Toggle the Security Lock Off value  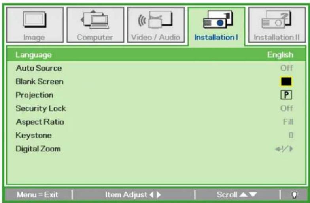[286, 108]
